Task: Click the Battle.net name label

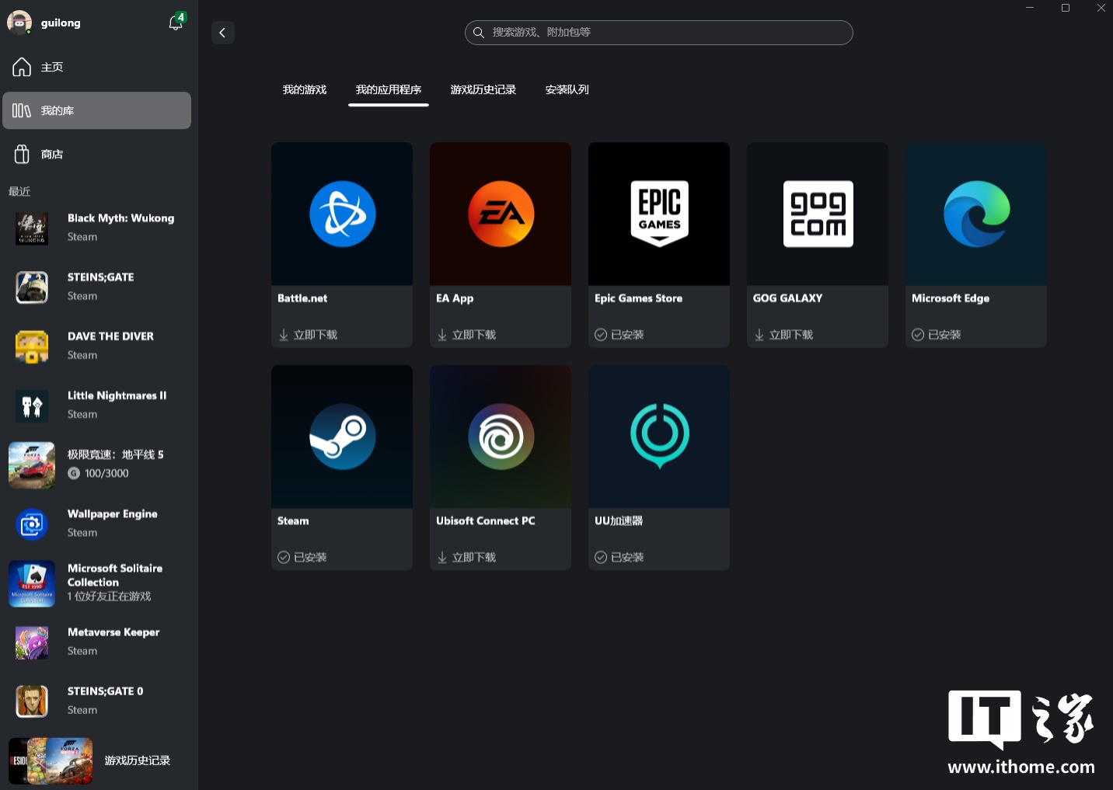Action: (302, 298)
